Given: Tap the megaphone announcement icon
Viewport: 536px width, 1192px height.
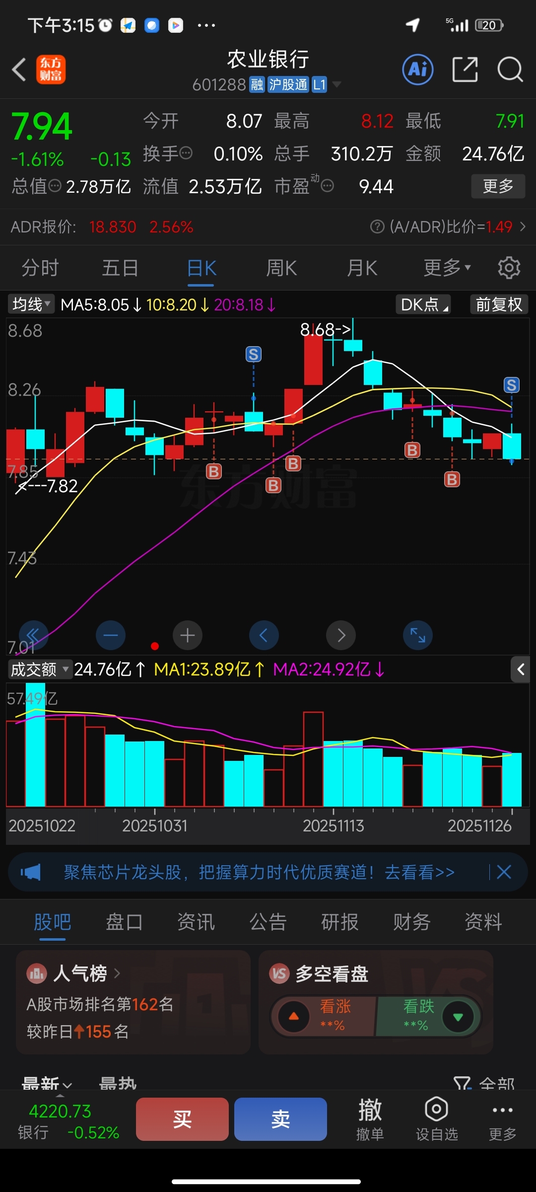Looking at the screenshot, I should pyautogui.click(x=31, y=872).
